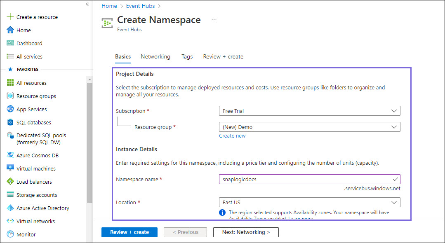Screen dimensions: 445x243
Task: Open the Location dropdown showing East US
Action: click(x=309, y=202)
